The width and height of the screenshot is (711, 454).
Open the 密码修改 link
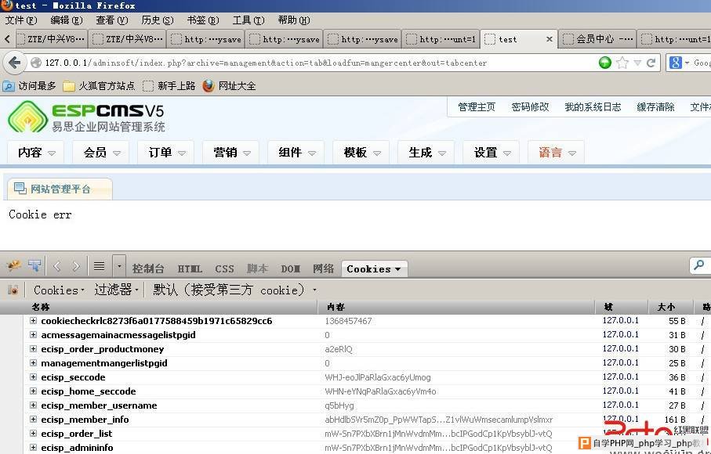530,106
